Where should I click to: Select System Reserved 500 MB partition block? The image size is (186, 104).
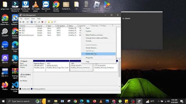coord(39,66)
